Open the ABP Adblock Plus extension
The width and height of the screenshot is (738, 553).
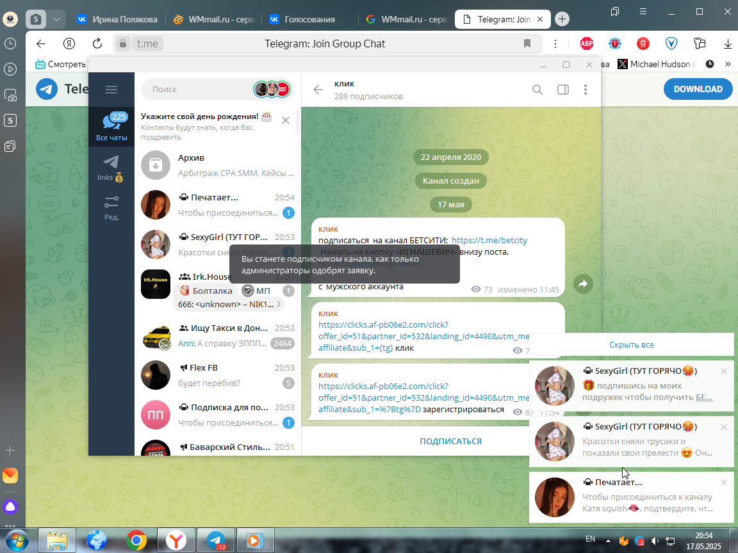pos(586,44)
